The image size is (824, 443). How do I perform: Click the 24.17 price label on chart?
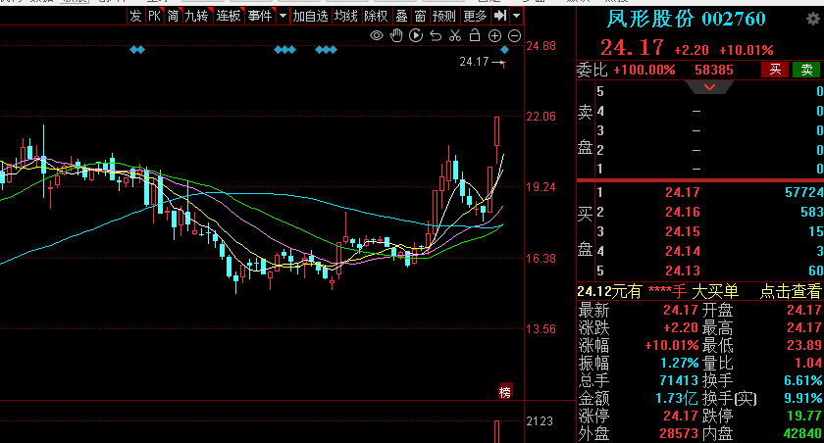click(x=474, y=62)
